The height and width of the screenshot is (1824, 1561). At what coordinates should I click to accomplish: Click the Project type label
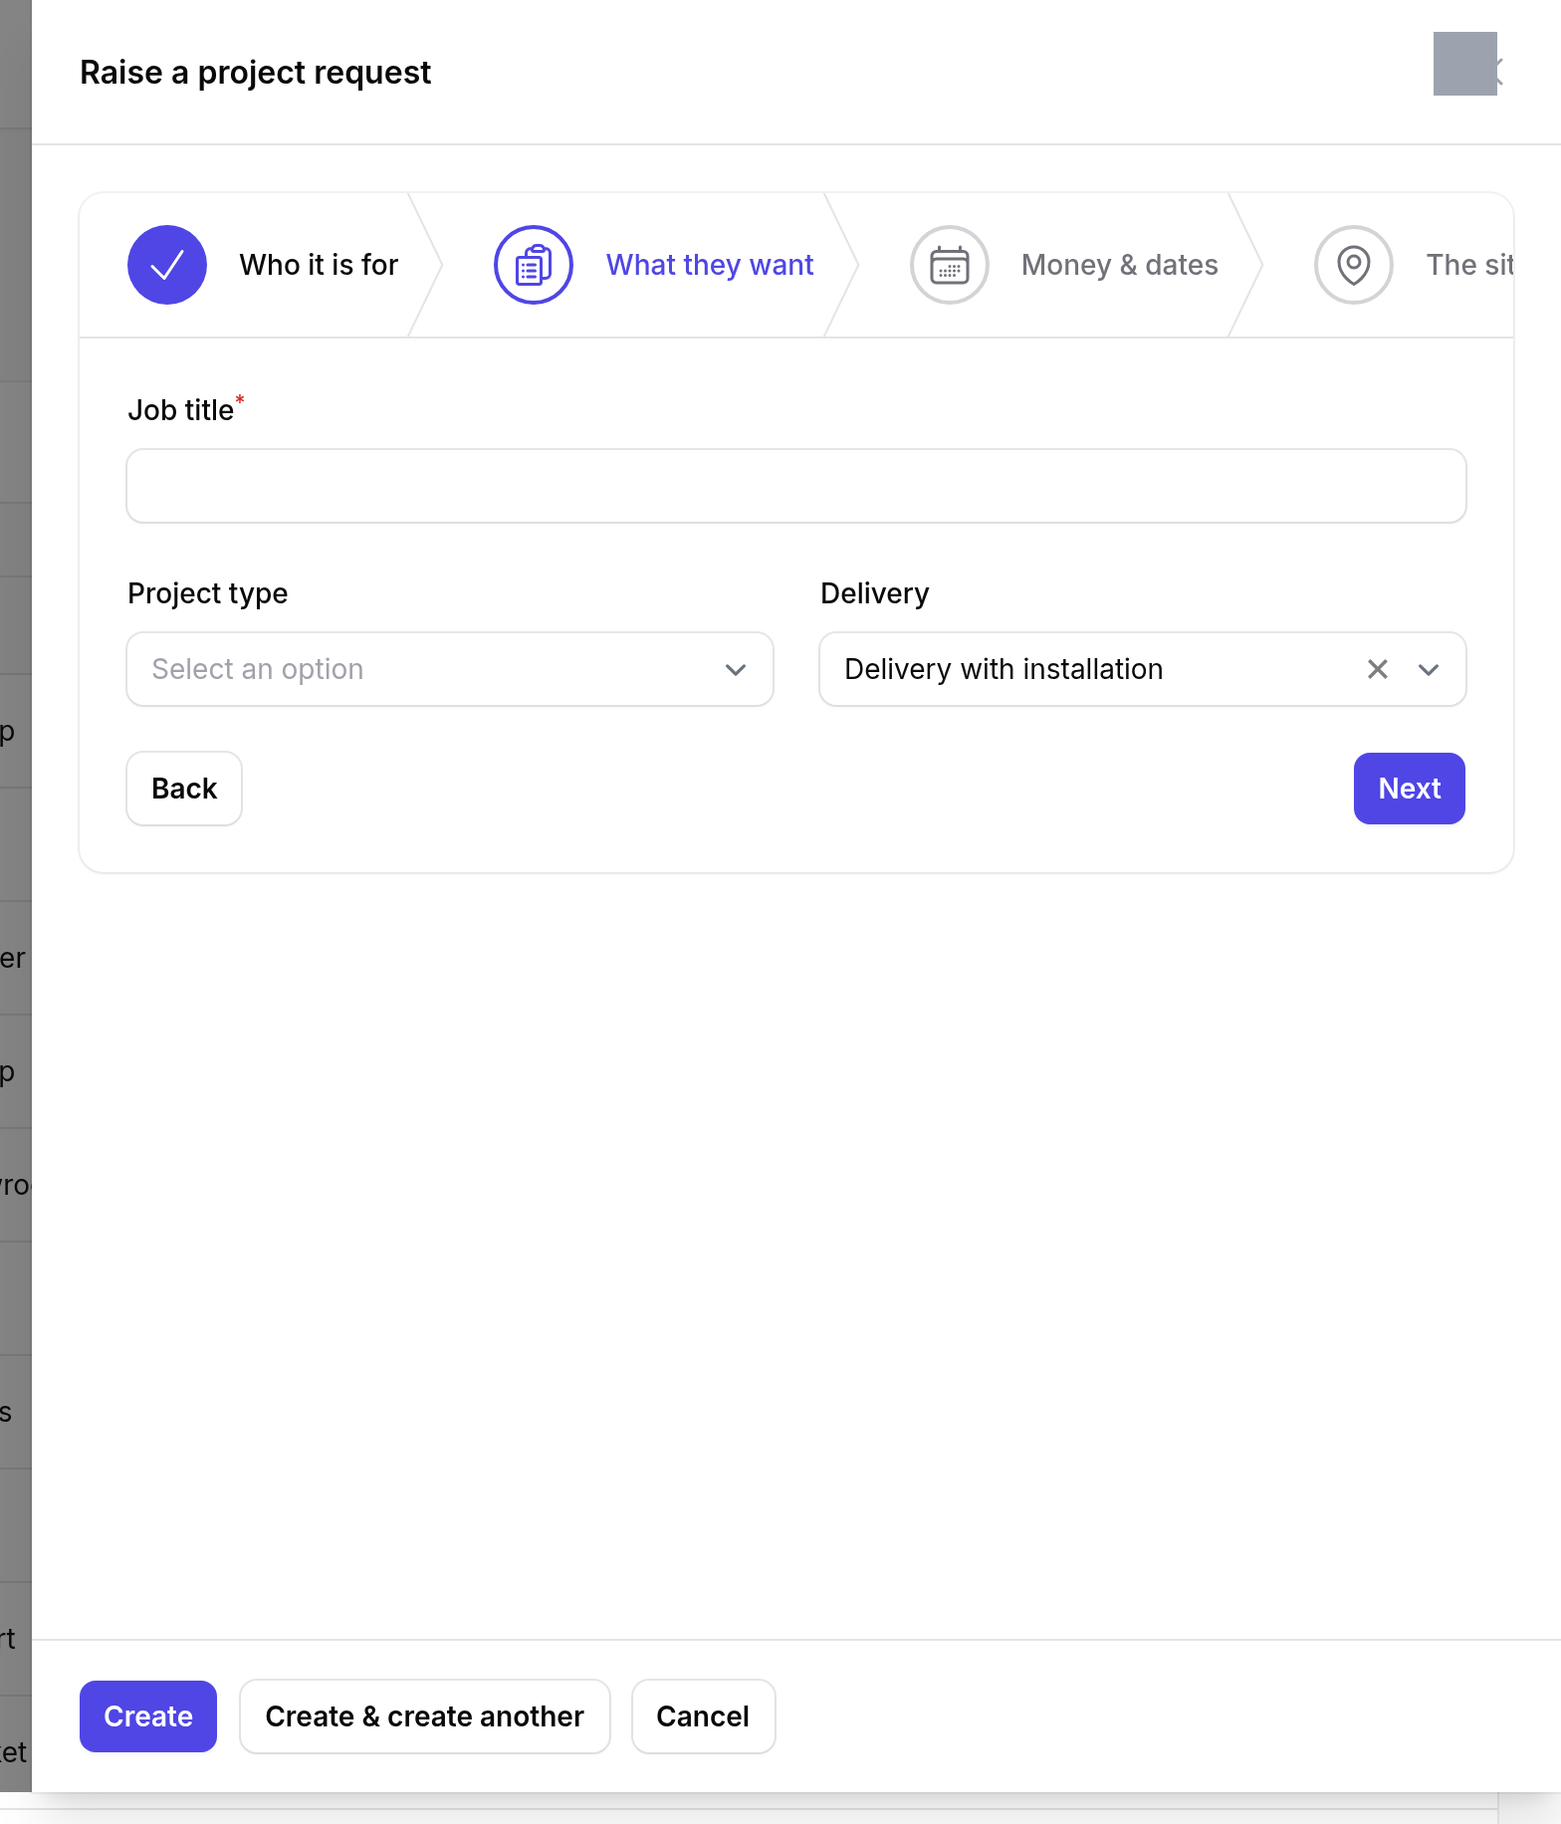coord(208,593)
